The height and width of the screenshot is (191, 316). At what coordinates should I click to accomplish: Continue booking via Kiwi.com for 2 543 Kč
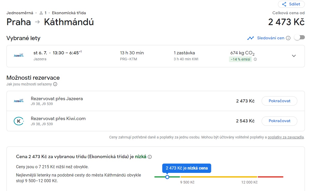(x=279, y=121)
